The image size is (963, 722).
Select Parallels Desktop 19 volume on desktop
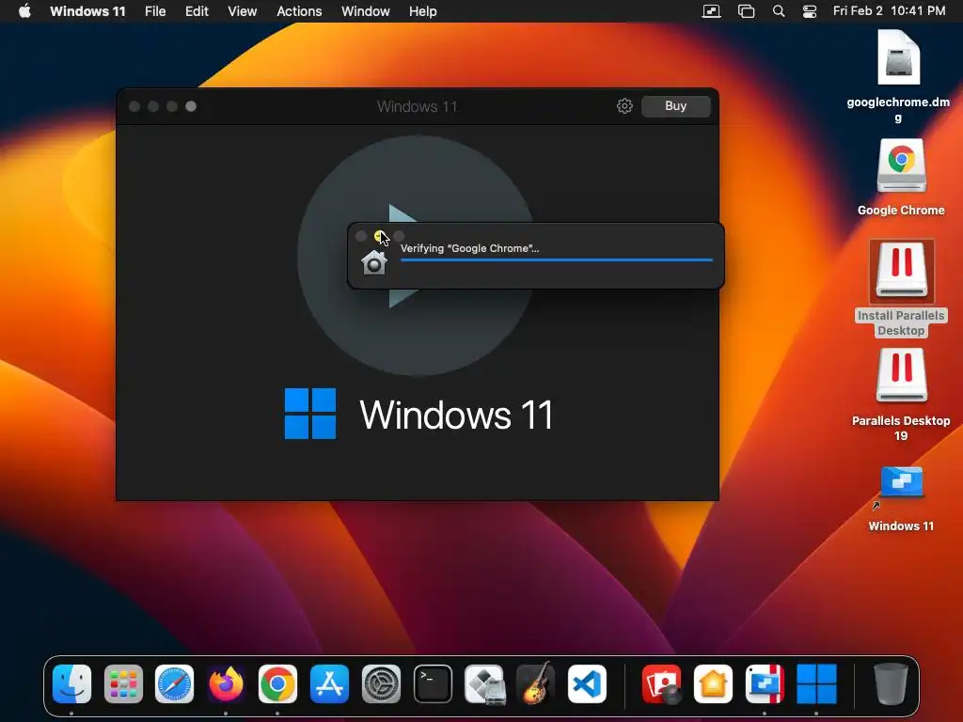tap(901, 395)
